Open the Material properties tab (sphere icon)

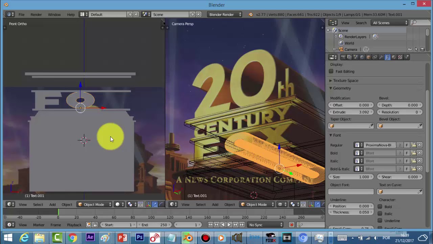pos(394,57)
